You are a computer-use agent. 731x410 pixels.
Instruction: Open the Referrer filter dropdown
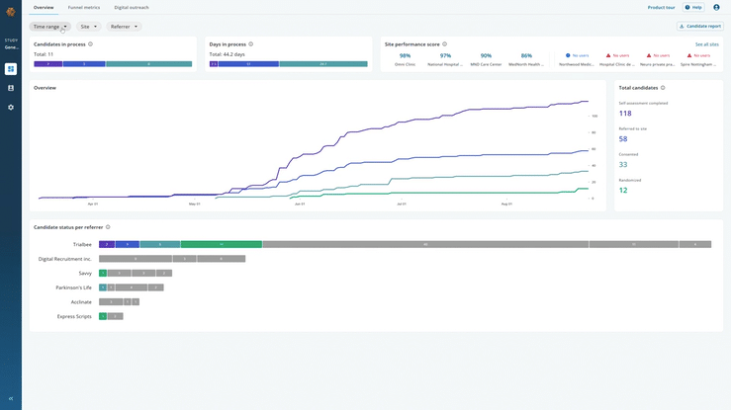point(124,27)
